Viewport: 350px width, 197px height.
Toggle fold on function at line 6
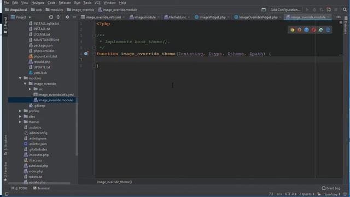[94, 54]
